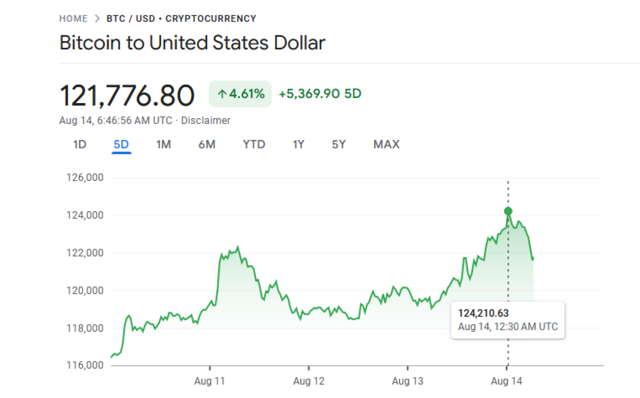This screenshot has width=640, height=398.
Task: Switch to the 1M chart view
Action: click(164, 144)
